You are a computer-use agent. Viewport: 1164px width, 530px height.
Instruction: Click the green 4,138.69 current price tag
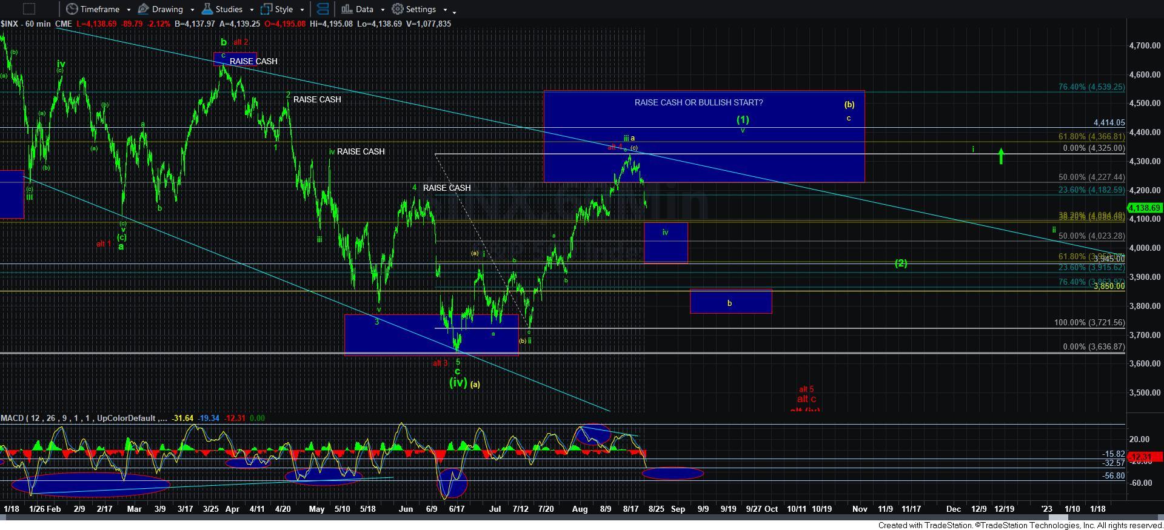coord(1145,208)
